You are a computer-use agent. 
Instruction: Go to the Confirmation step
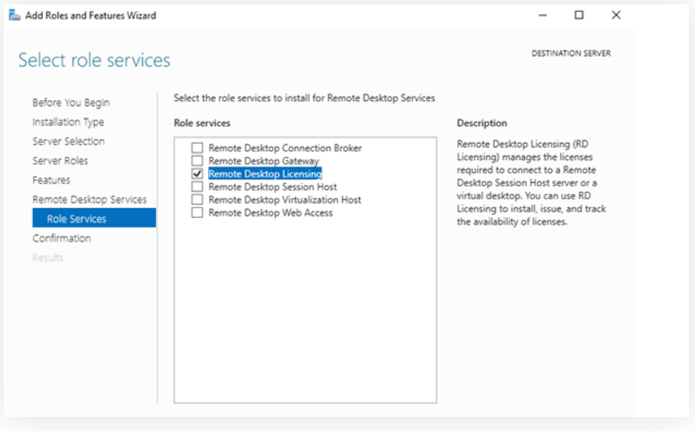pos(62,239)
